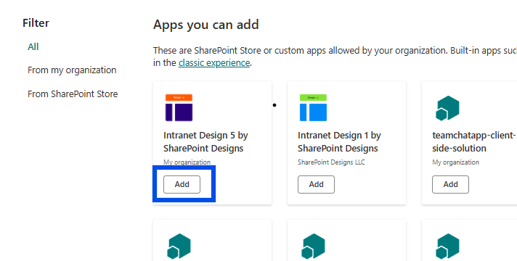Click the teal hexagon icon below the teamchatapp card
Viewport: 517px width, 261px height.
447,246
